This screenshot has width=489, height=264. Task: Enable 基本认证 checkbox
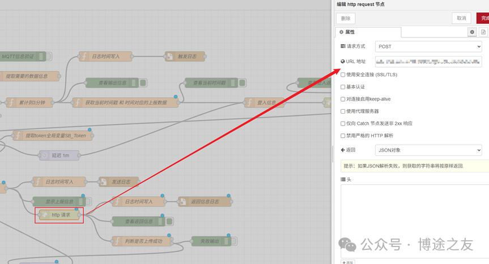coord(343,86)
